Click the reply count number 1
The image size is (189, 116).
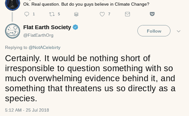click(x=34, y=14)
